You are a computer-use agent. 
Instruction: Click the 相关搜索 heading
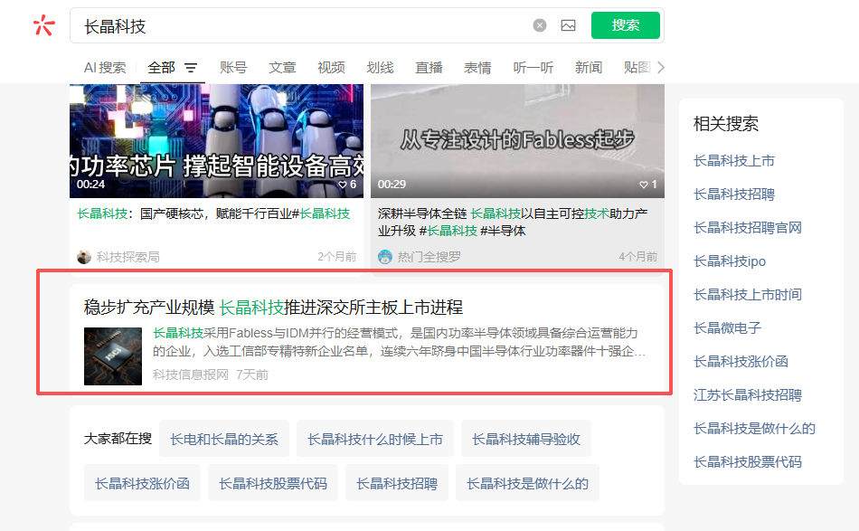(726, 124)
